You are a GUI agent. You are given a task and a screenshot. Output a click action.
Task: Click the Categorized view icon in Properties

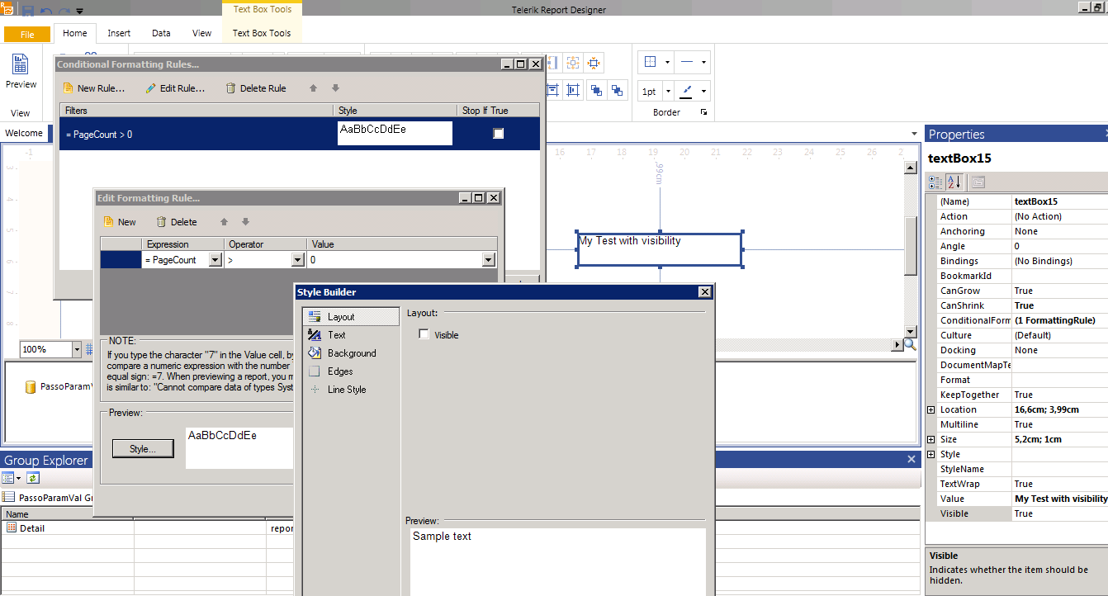[x=935, y=182]
